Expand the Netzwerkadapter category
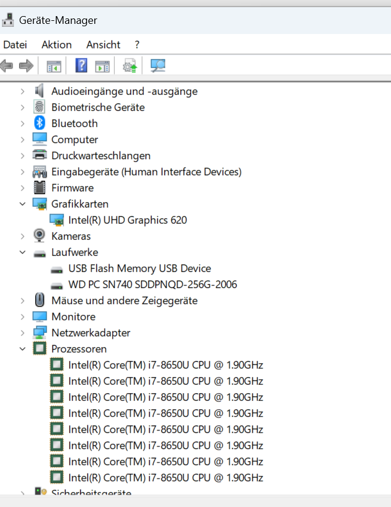 22,333
